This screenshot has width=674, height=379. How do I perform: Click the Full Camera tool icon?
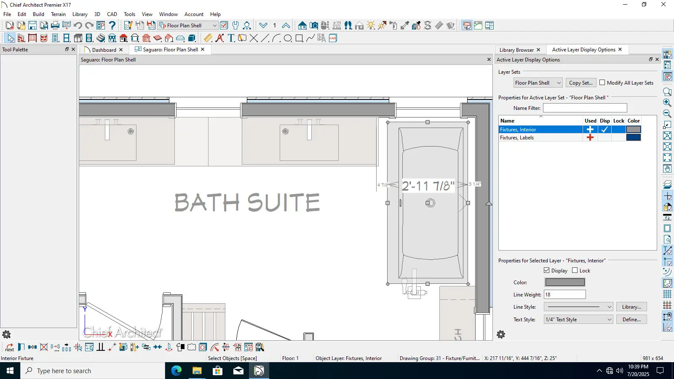point(314,26)
